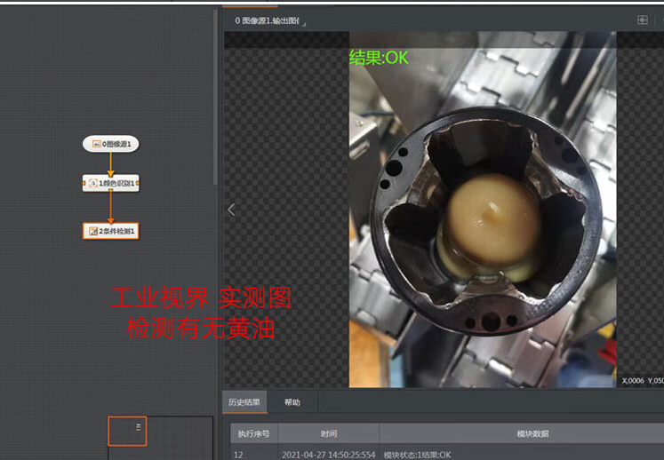This screenshot has width=664, height=460.
Task: Switch to the 历史结果 tab
Action: coord(244,402)
